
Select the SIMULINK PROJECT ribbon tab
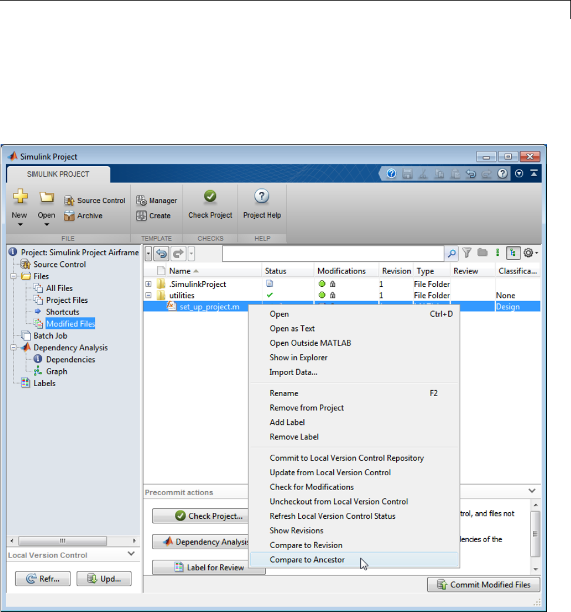[58, 174]
